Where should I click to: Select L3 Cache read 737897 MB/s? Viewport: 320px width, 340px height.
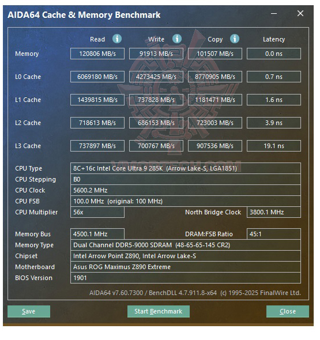97,146
